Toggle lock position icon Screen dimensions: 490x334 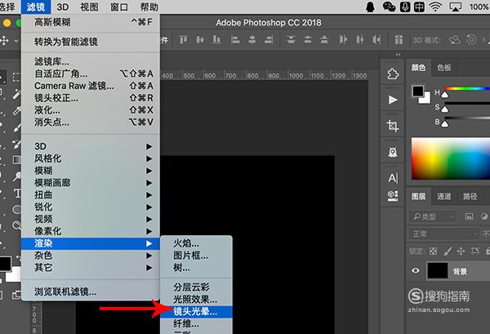461,251
